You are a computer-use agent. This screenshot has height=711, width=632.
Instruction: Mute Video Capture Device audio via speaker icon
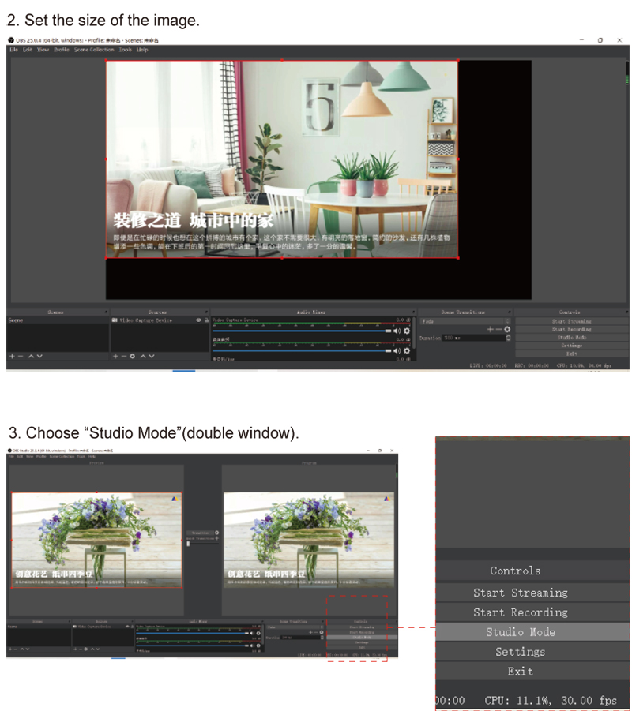397,331
